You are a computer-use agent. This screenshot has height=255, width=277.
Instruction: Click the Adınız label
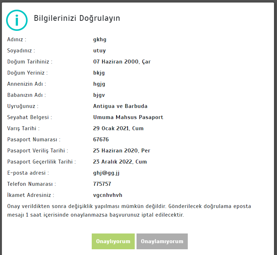tap(16, 39)
